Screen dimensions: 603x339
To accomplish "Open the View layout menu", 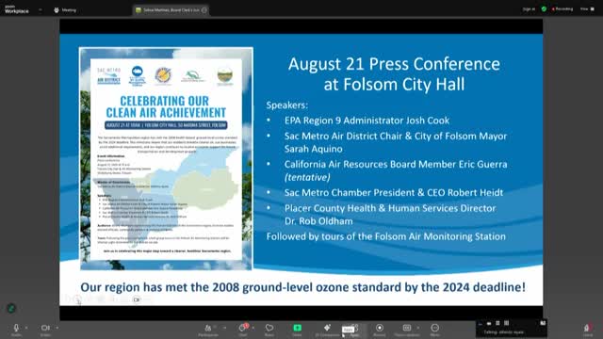I will 587,8.
